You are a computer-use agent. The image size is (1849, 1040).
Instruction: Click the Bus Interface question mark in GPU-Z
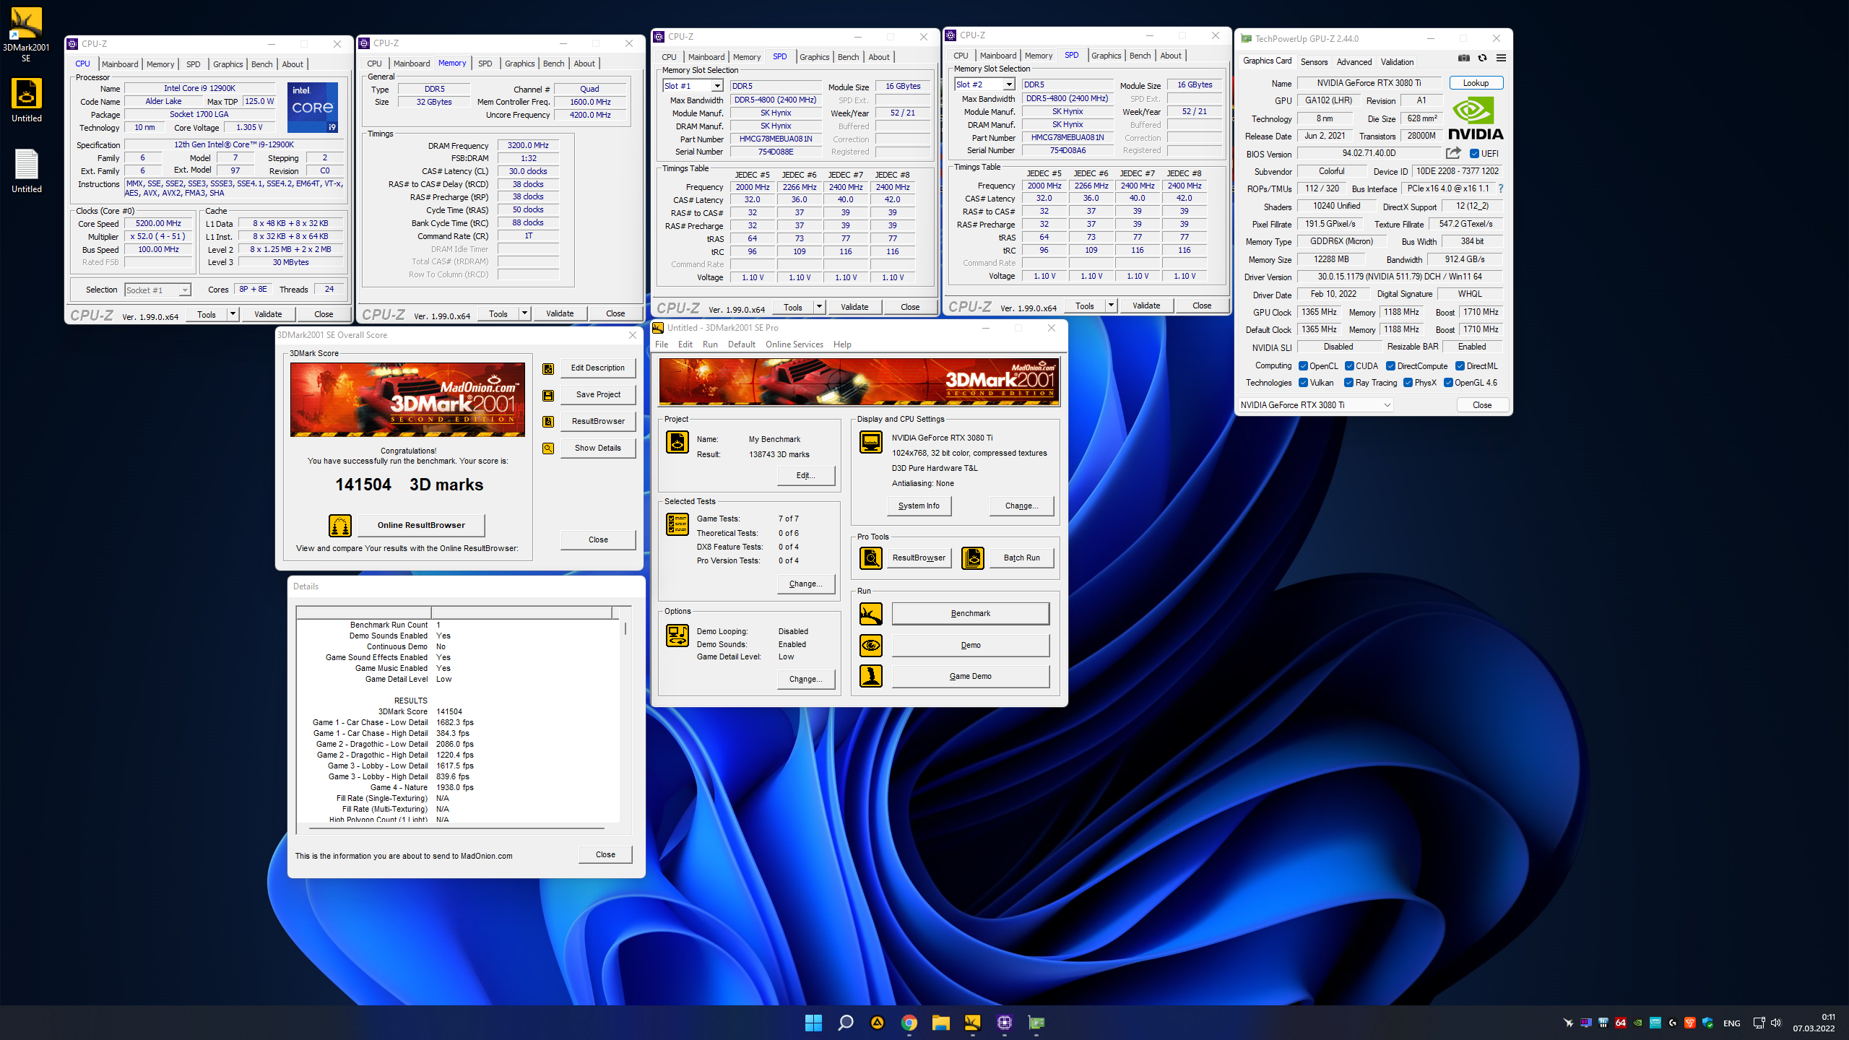click(x=1501, y=188)
